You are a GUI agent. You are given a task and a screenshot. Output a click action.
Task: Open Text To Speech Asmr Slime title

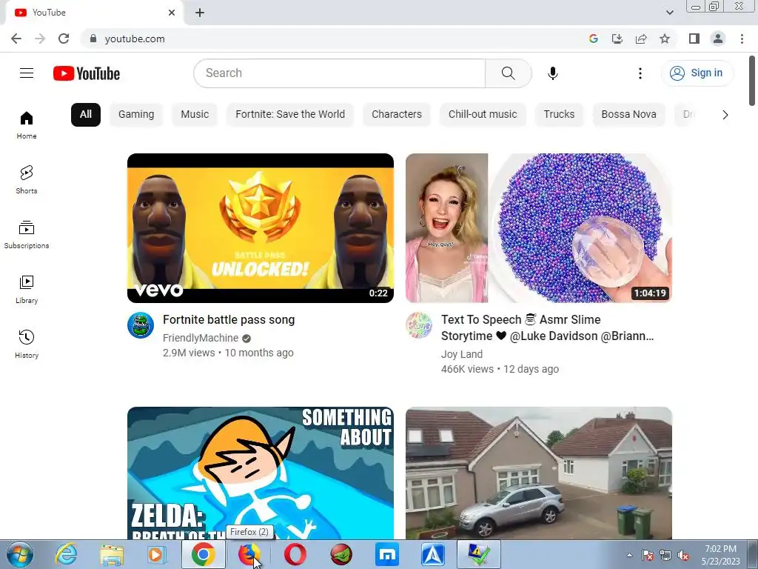pyautogui.click(x=547, y=327)
